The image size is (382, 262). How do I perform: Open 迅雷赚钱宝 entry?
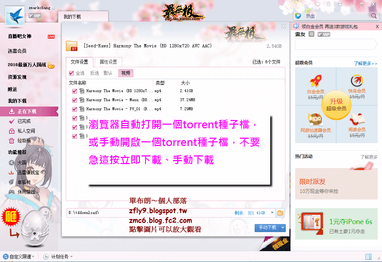[x=28, y=172]
